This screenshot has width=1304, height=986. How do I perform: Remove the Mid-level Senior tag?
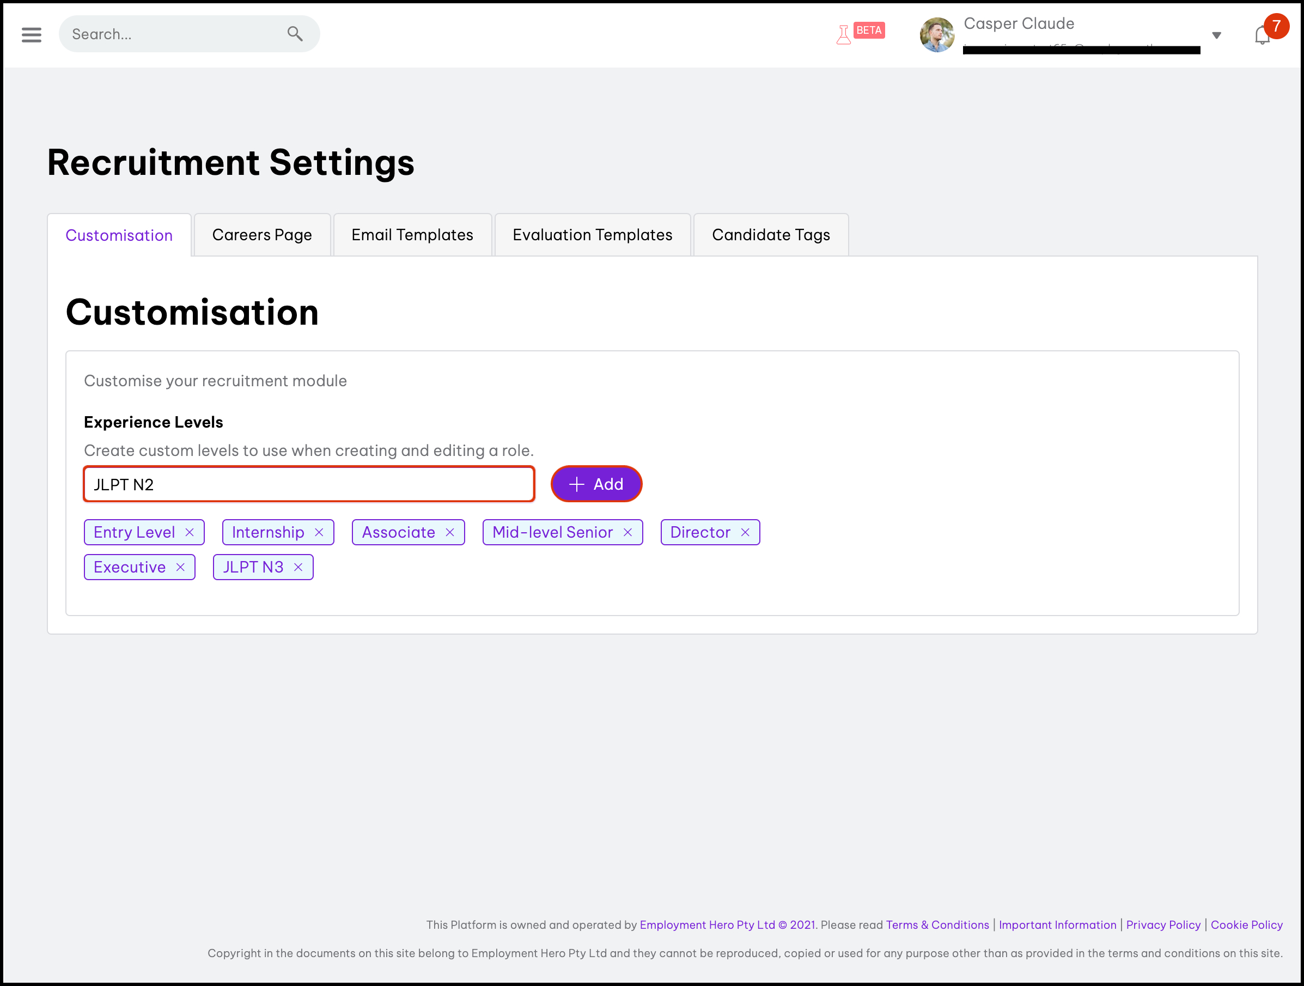tap(628, 533)
